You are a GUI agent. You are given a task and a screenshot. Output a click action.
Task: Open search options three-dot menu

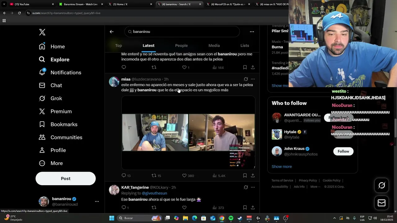tap(252, 32)
